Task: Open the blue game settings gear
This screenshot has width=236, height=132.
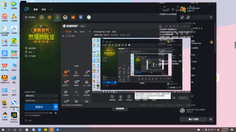Action: pyautogui.click(x=56, y=107)
